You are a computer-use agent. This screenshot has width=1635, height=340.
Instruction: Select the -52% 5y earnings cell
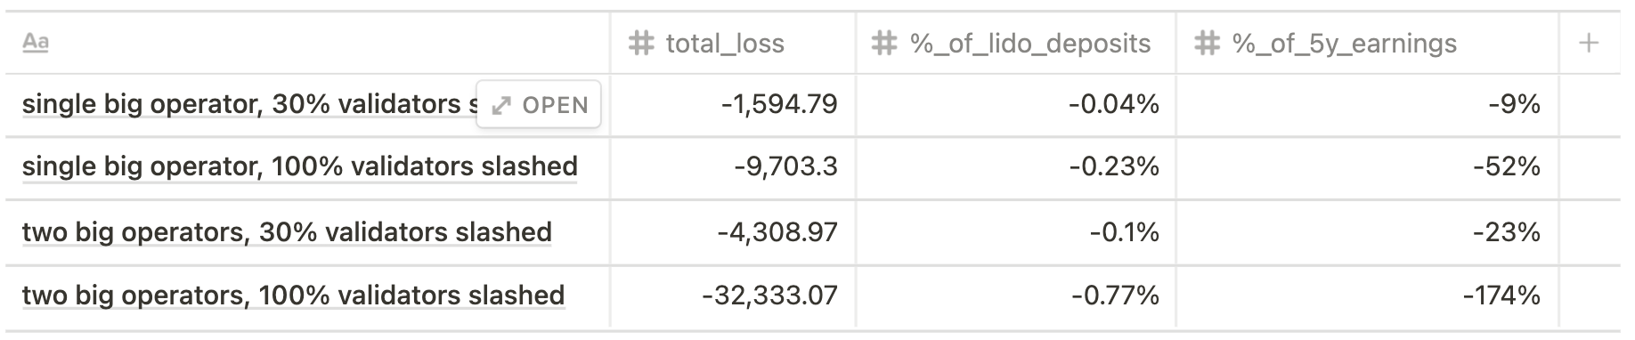click(x=1367, y=167)
